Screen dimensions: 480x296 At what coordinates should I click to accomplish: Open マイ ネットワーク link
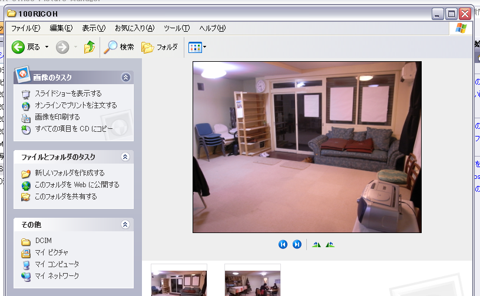pos(57,276)
